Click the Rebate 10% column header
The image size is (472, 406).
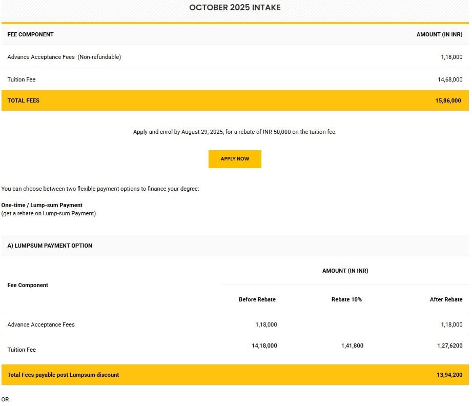pos(346,299)
